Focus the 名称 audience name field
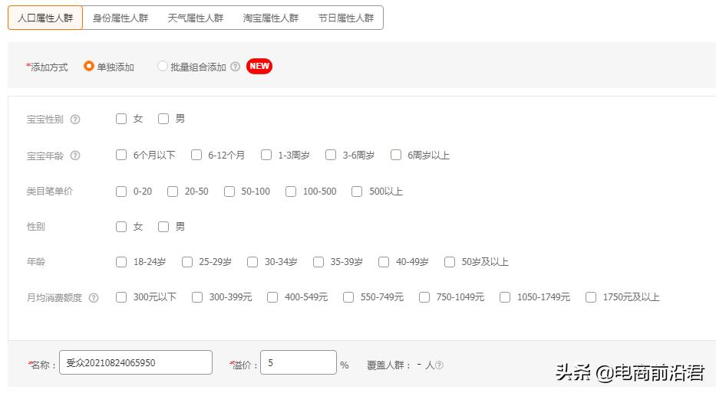716x393 pixels. tap(136, 362)
